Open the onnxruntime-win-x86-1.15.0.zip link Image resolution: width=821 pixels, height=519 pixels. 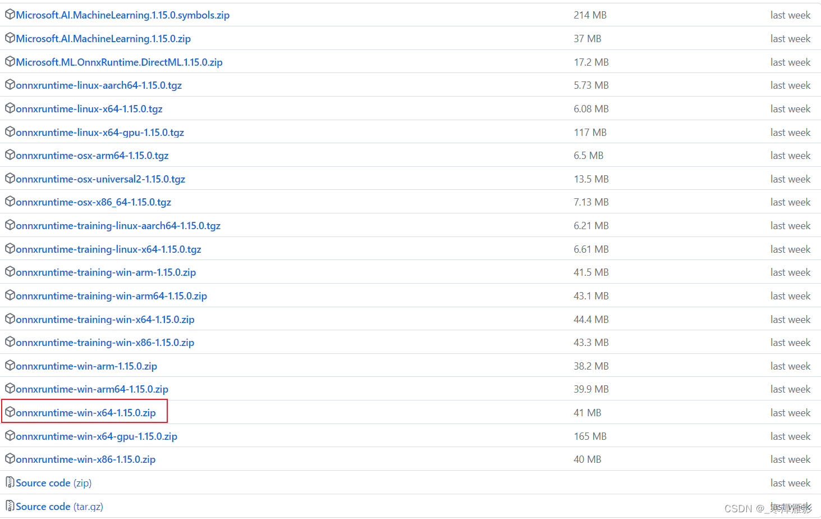[x=86, y=459]
